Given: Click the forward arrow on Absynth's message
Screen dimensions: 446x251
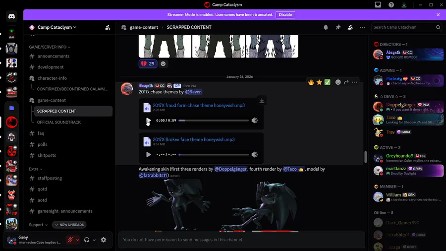Looking at the screenshot, I should click(x=346, y=82).
